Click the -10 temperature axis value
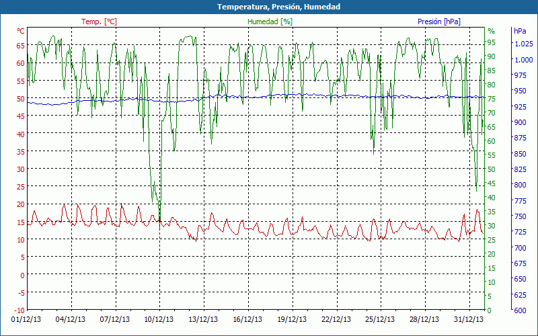The image size is (538, 336). tap(20, 310)
